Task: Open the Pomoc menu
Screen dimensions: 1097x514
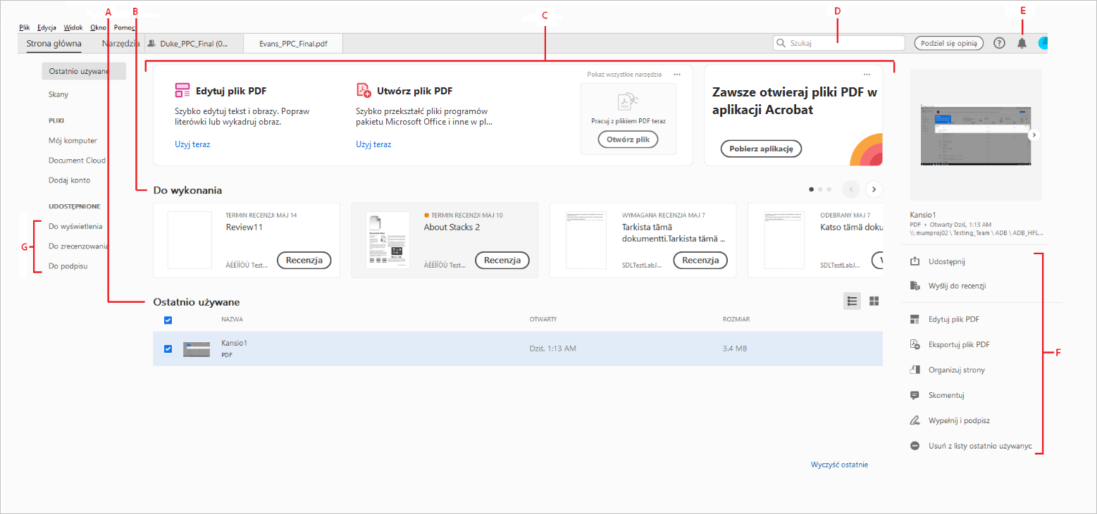Action: pos(125,27)
